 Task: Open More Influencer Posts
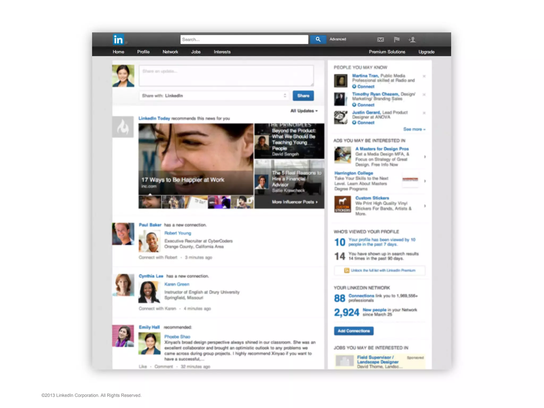click(295, 202)
